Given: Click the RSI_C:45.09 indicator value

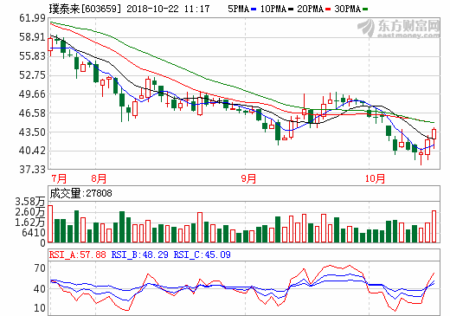Looking at the screenshot, I should coord(202,255).
